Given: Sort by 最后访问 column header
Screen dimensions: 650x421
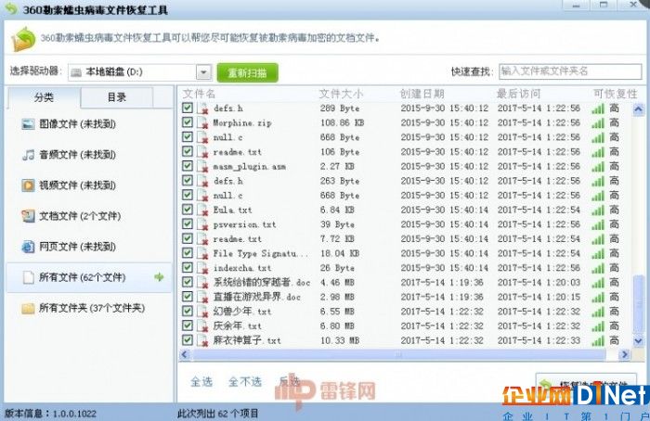Looking at the screenshot, I should (x=518, y=94).
